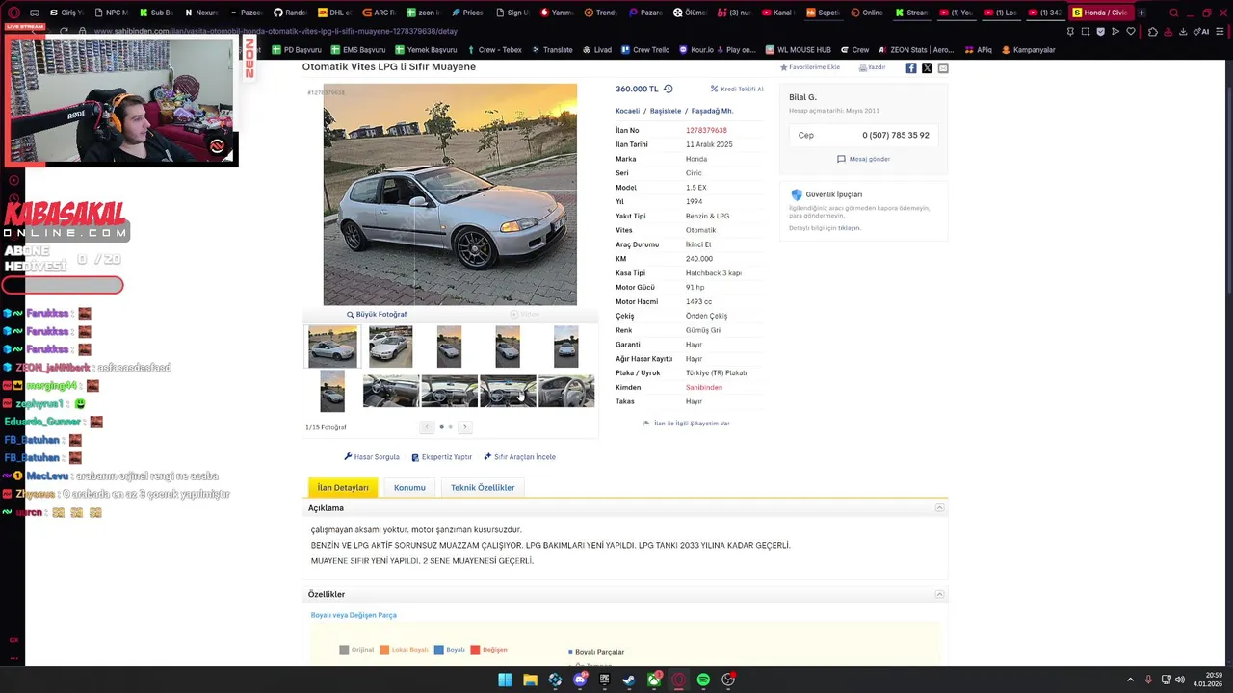Image resolution: width=1233 pixels, height=693 pixels.
Task: Select the second thumbnail in the top row
Action: (x=390, y=346)
